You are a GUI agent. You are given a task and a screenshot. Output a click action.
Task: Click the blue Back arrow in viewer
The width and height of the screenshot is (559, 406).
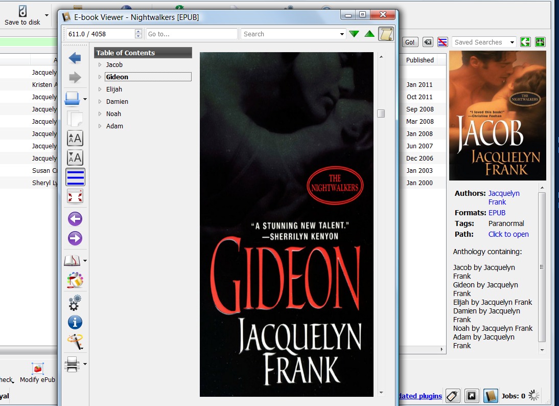[75, 58]
